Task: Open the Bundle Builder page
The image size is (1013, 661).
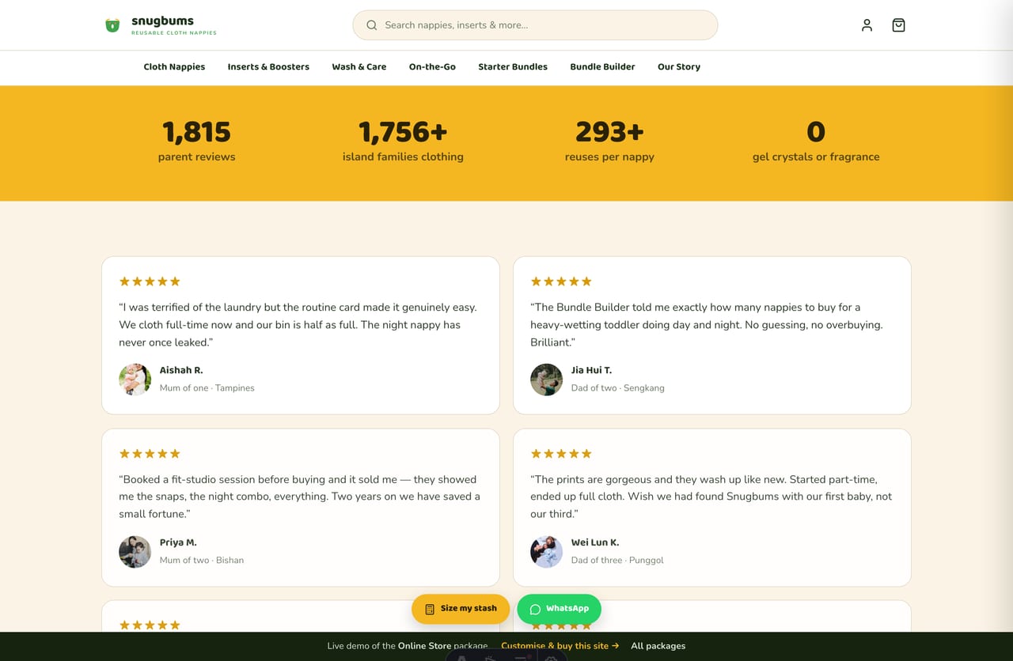Action: pyautogui.click(x=602, y=67)
